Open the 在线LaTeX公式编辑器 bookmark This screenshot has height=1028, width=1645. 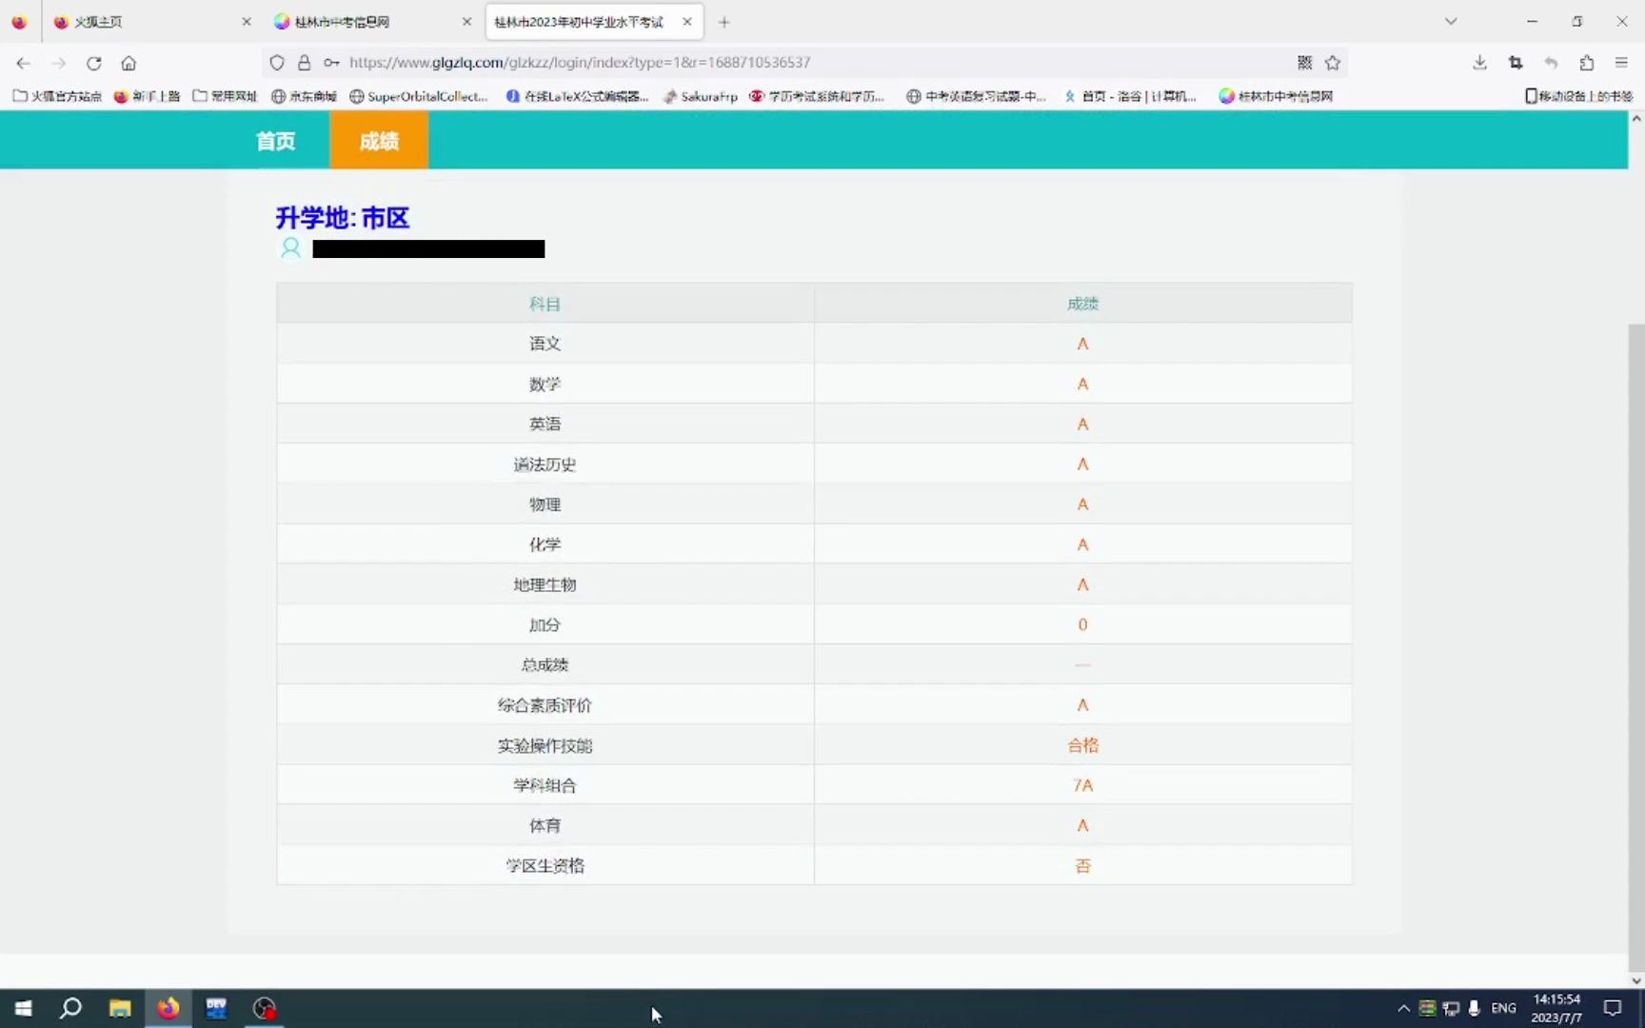(577, 96)
